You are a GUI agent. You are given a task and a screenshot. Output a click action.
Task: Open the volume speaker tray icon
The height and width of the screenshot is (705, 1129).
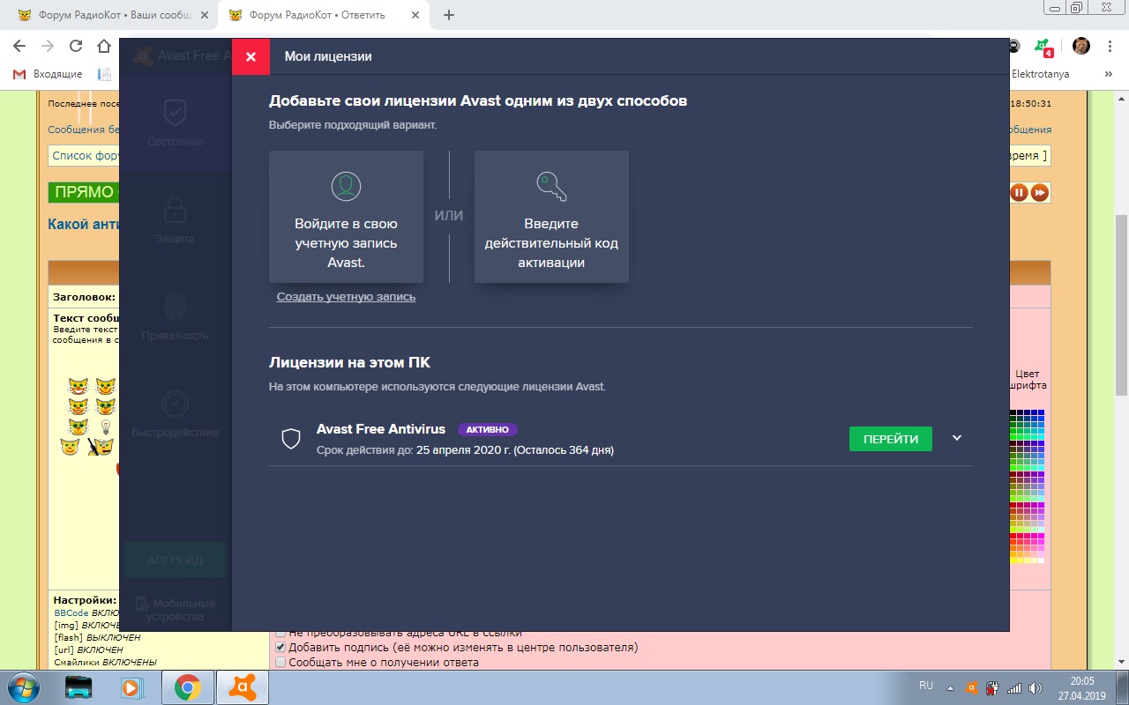(1036, 687)
